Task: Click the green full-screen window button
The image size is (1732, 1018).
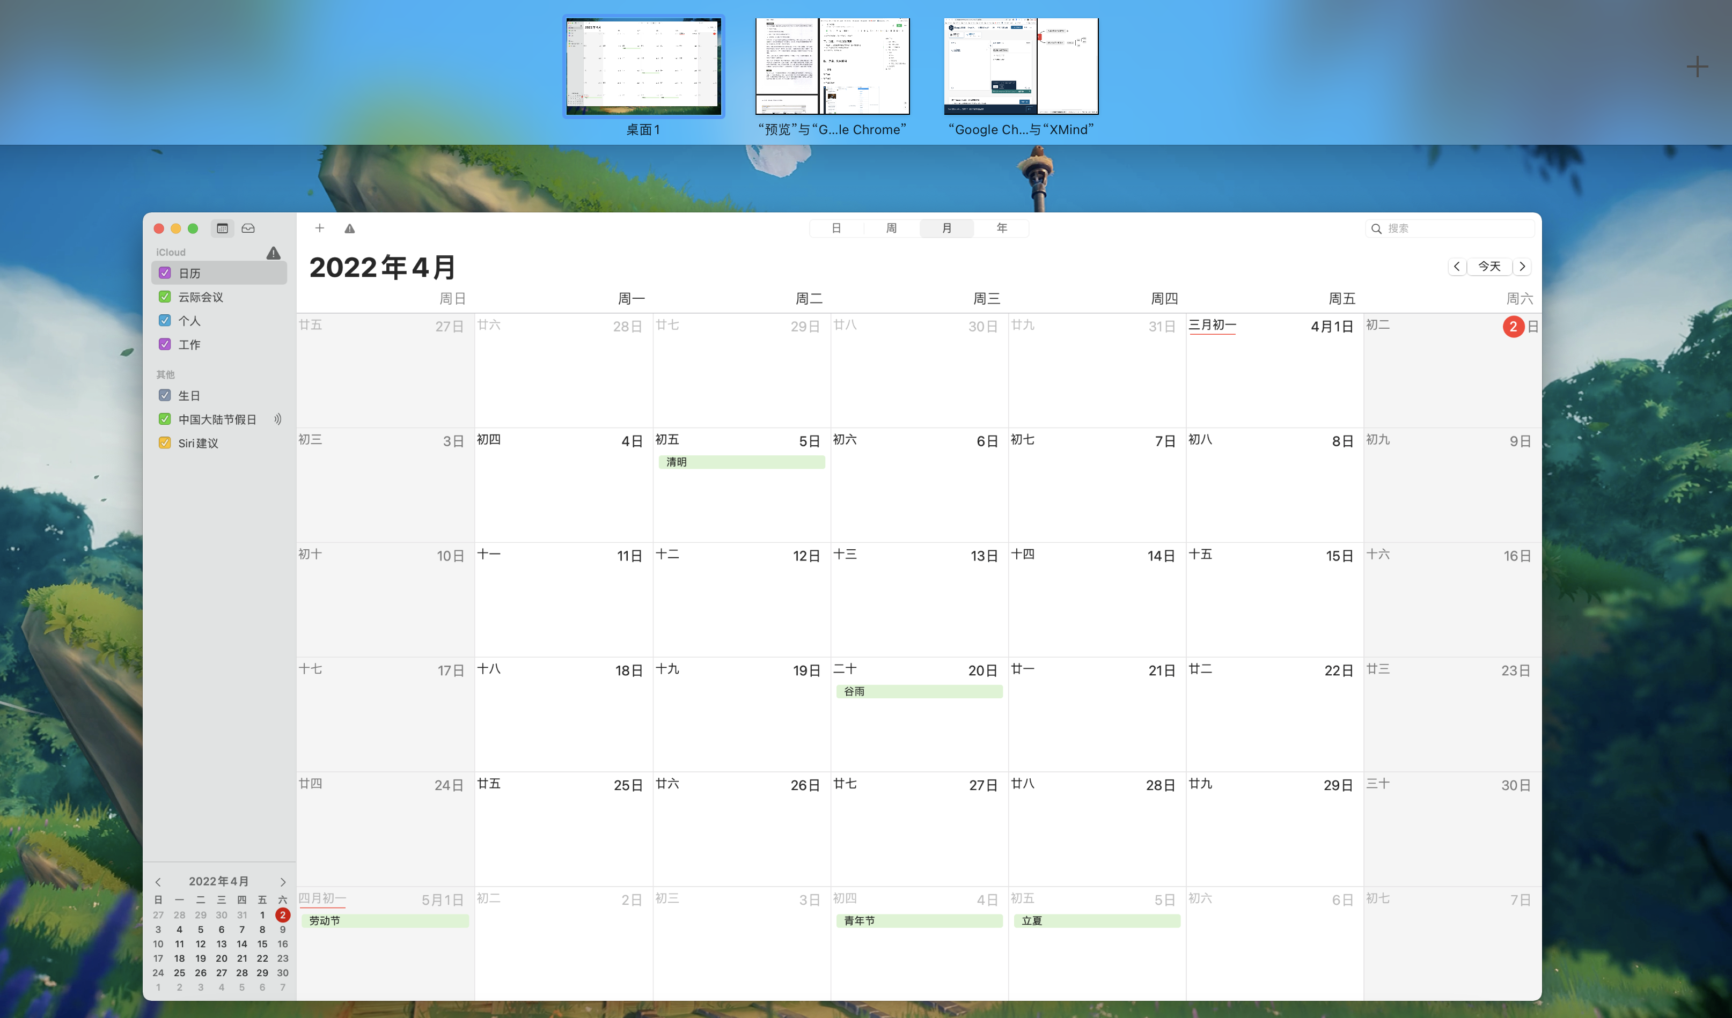Action: tap(193, 228)
